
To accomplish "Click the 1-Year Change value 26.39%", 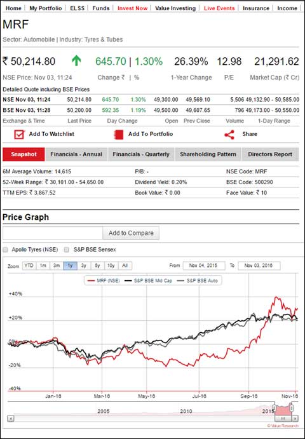I will point(191,62).
